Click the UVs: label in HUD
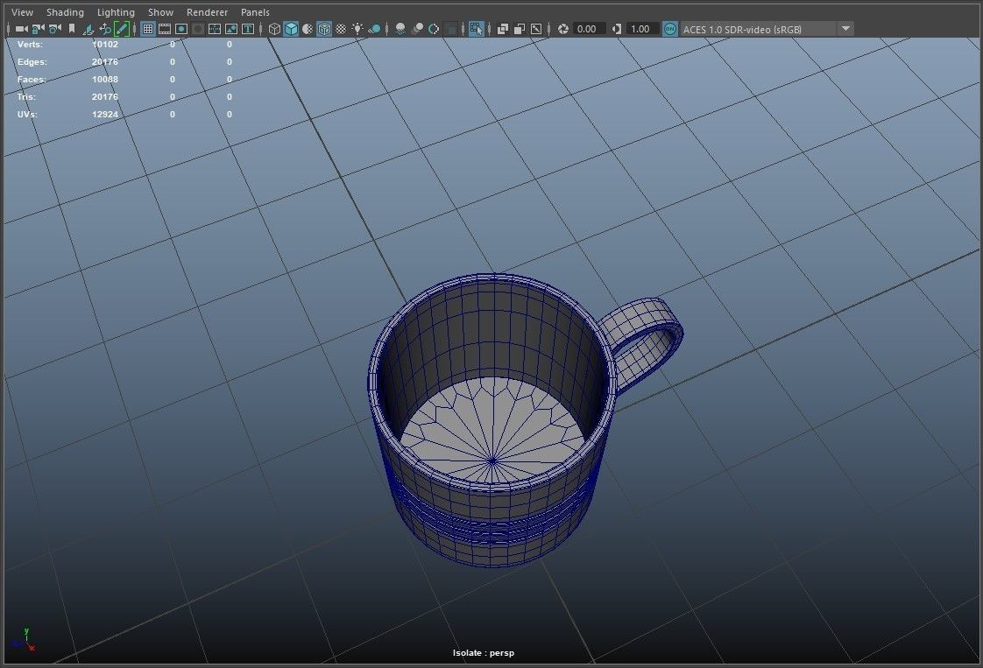This screenshot has width=983, height=668. [x=27, y=115]
